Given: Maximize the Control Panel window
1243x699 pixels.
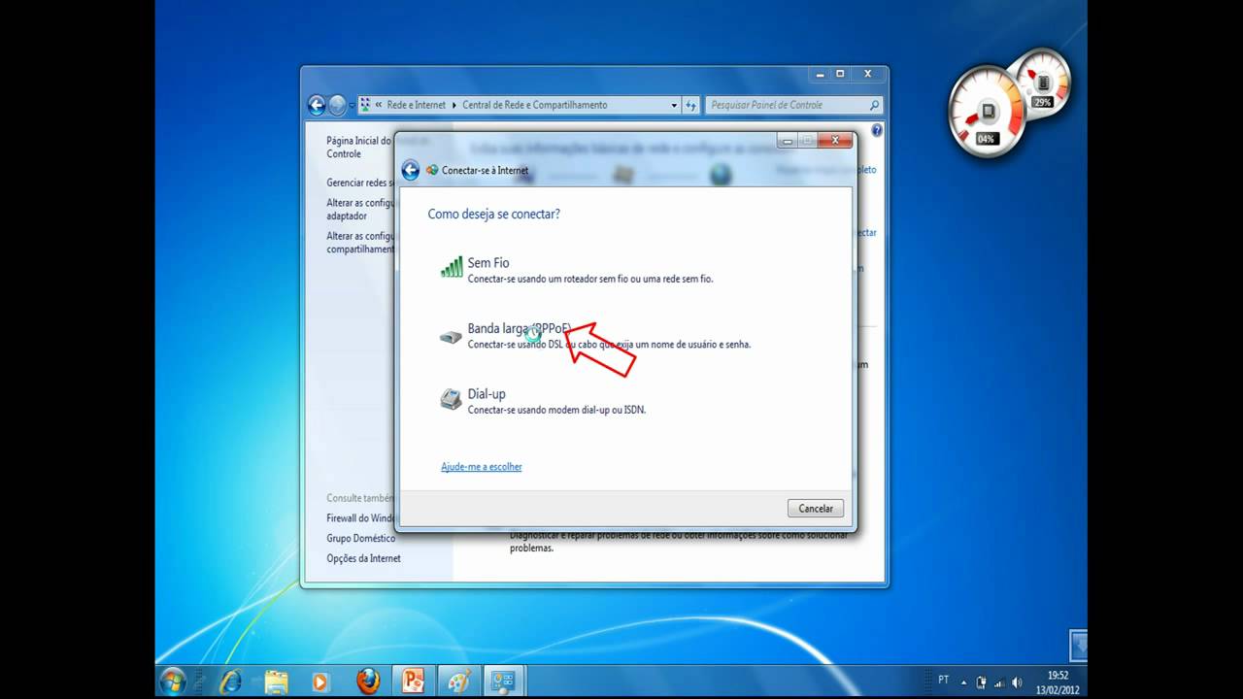Looking at the screenshot, I should click(840, 74).
